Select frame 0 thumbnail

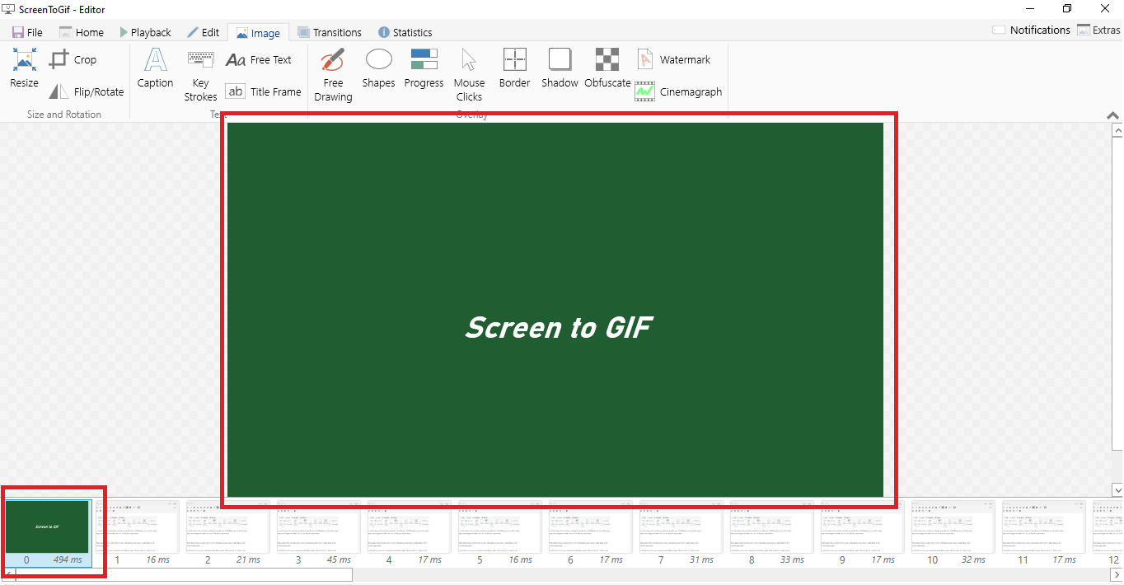(47, 532)
